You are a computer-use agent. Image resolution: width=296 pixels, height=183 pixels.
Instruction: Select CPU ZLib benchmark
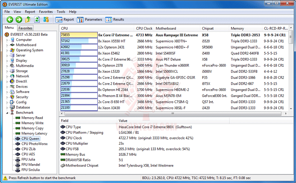[28, 149]
